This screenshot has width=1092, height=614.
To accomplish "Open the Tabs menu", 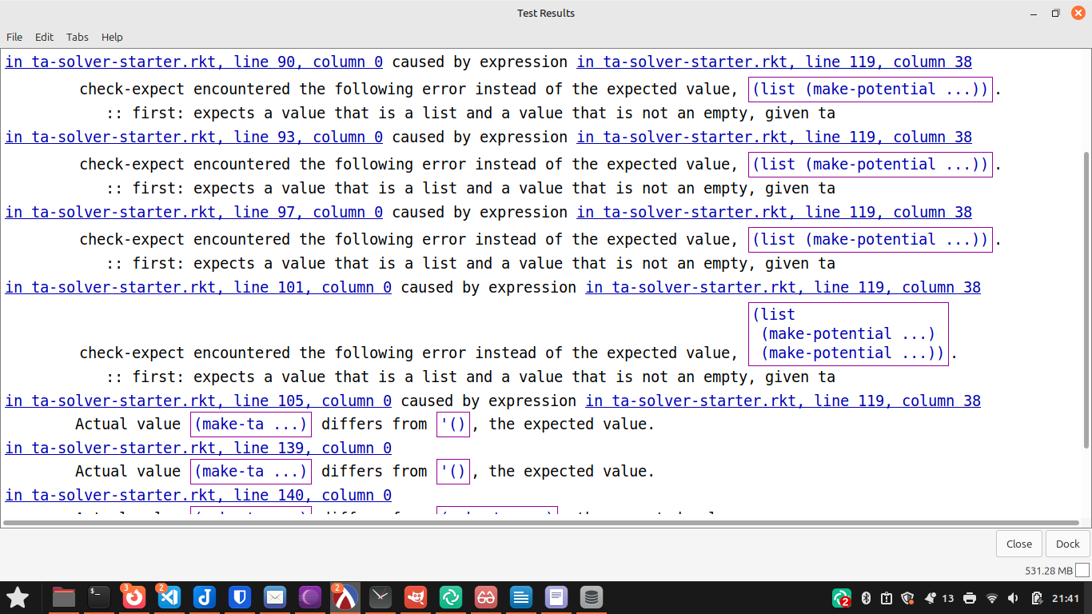I will click(x=78, y=37).
